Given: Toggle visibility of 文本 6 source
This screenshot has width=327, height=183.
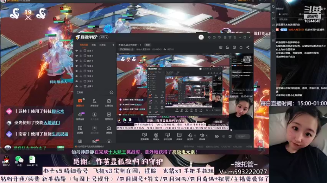Looking at the screenshot, I should [76, 56].
